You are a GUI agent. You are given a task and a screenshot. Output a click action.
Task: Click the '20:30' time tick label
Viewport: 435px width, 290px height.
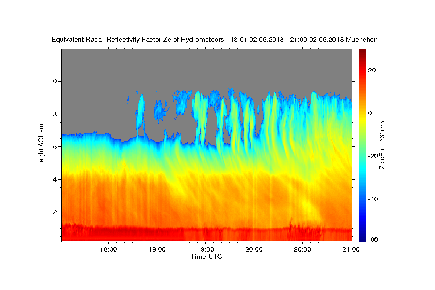(302, 250)
